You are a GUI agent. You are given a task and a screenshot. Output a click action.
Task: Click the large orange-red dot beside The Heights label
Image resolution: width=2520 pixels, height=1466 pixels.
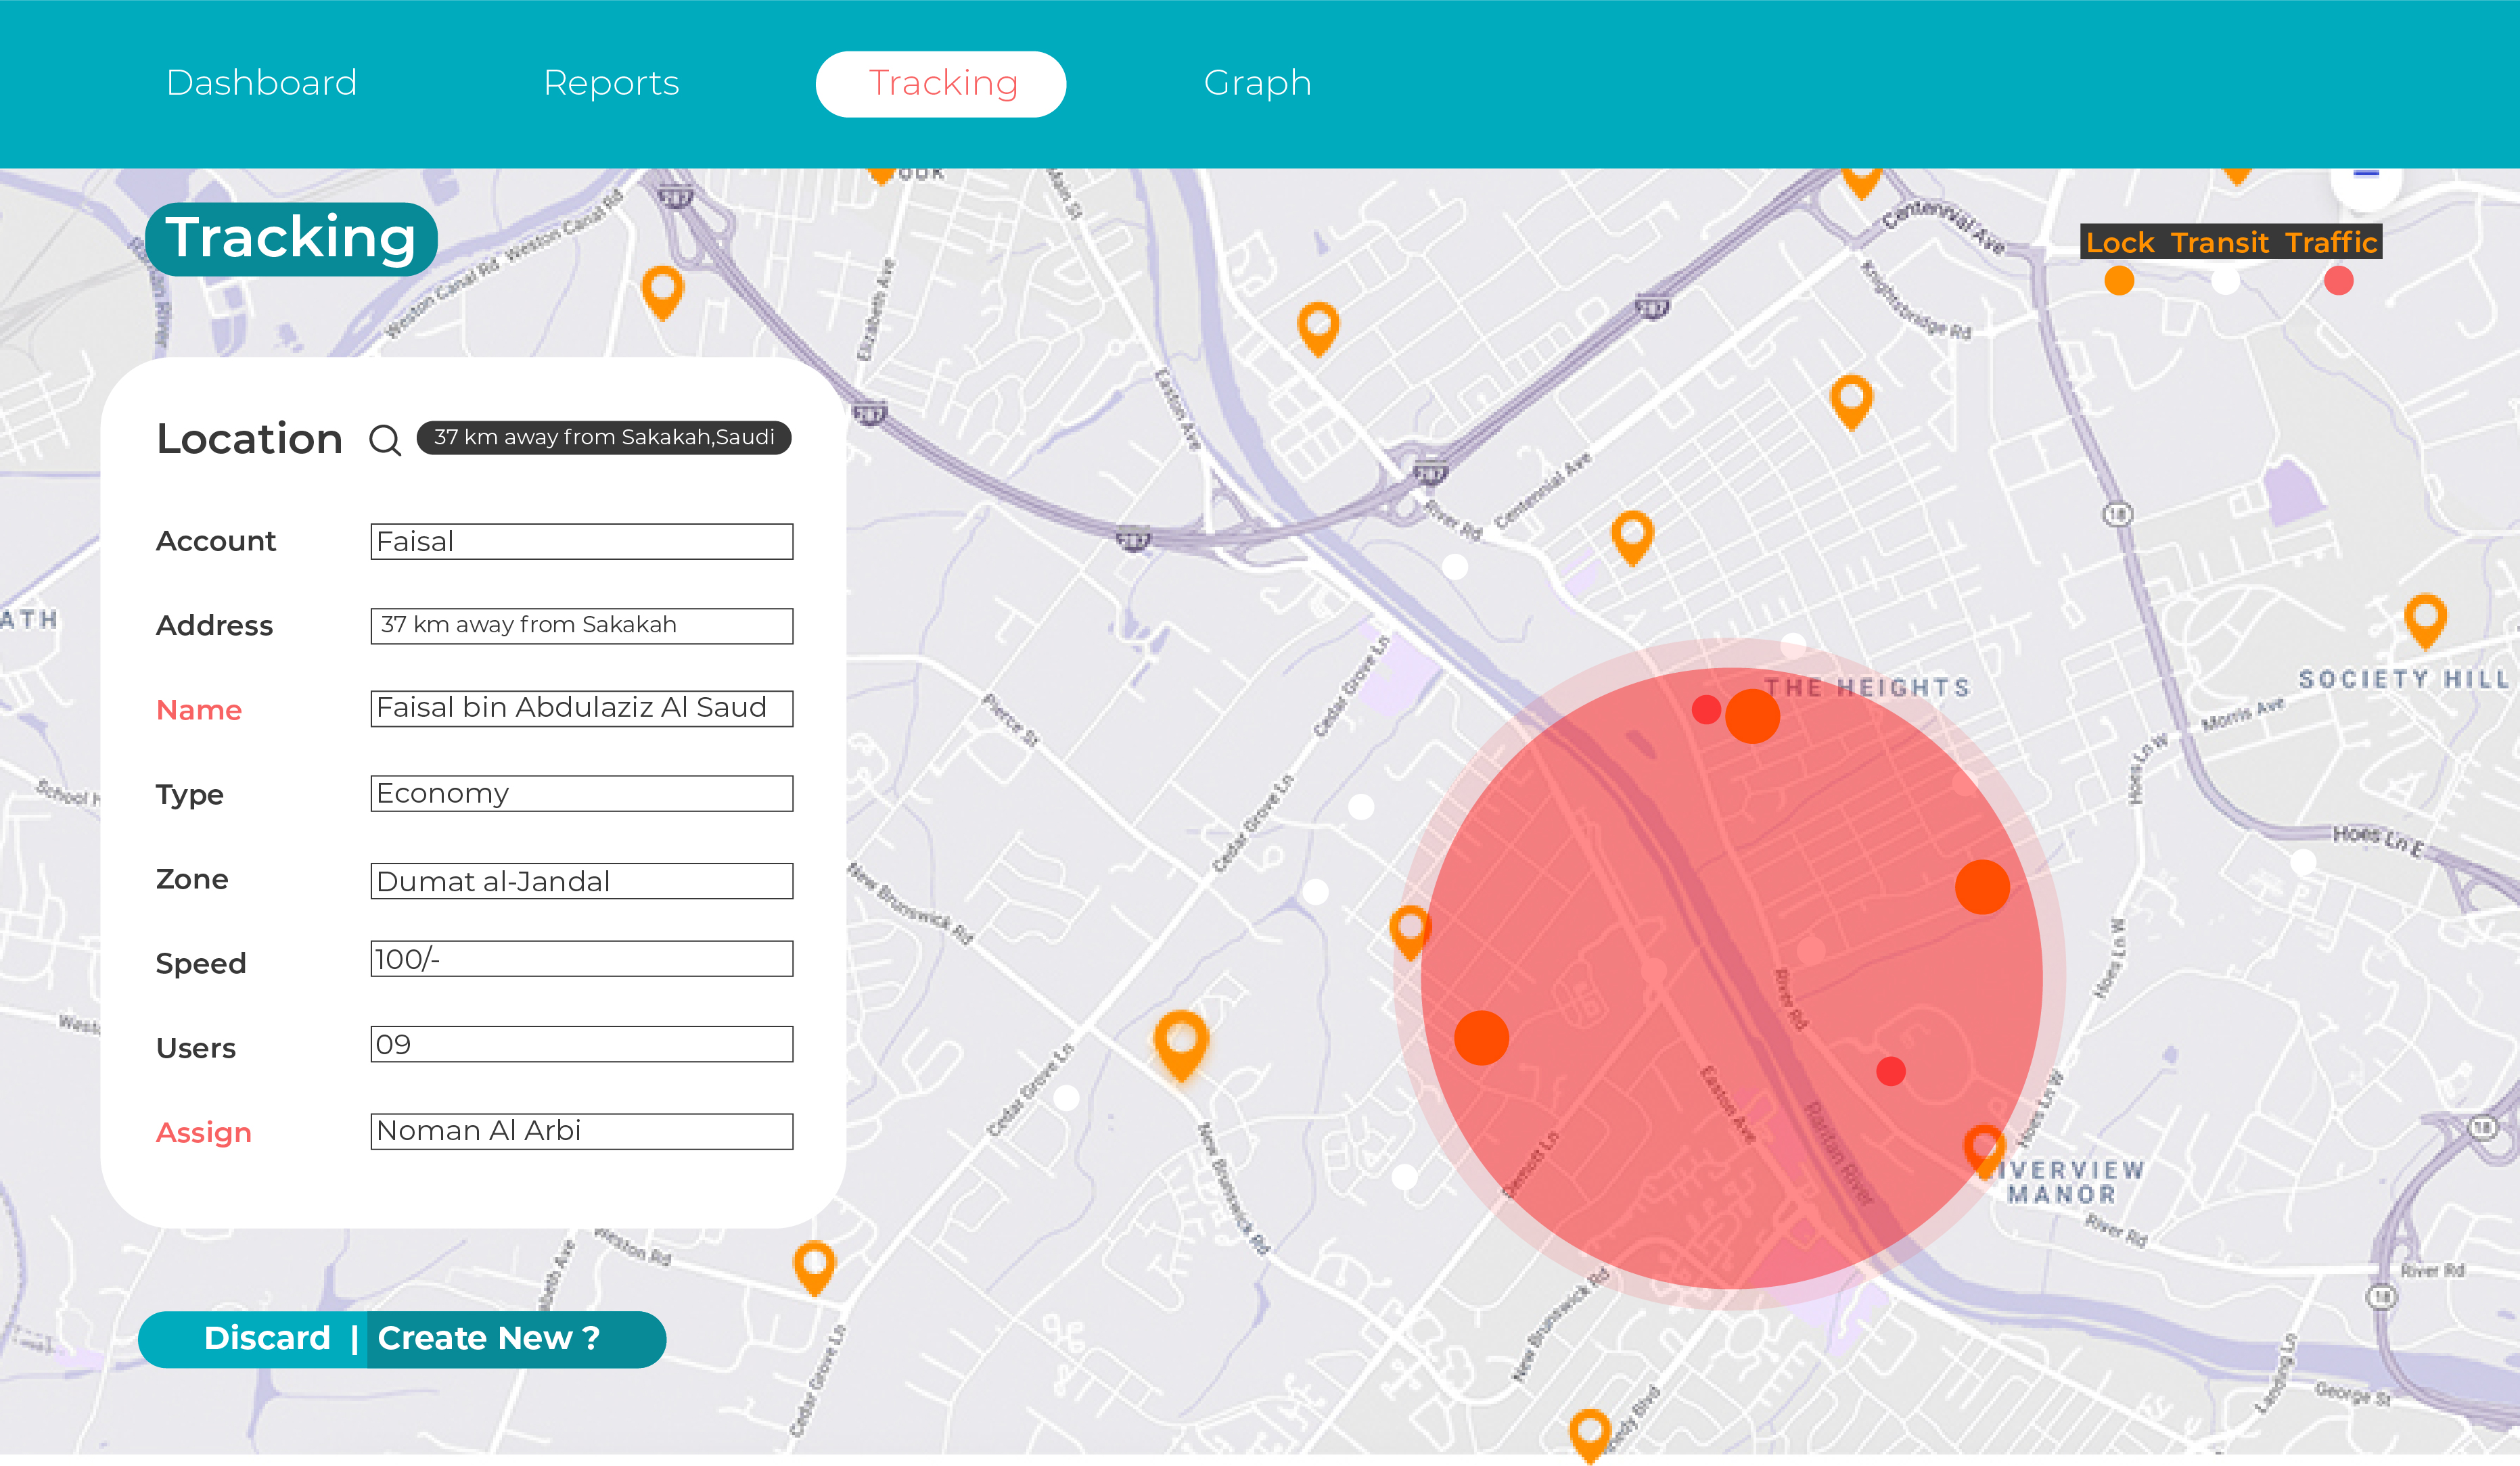tap(1752, 715)
